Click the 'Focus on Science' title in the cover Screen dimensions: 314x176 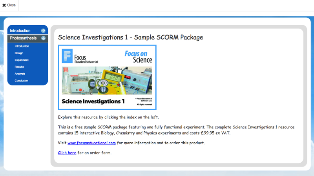[138, 56]
